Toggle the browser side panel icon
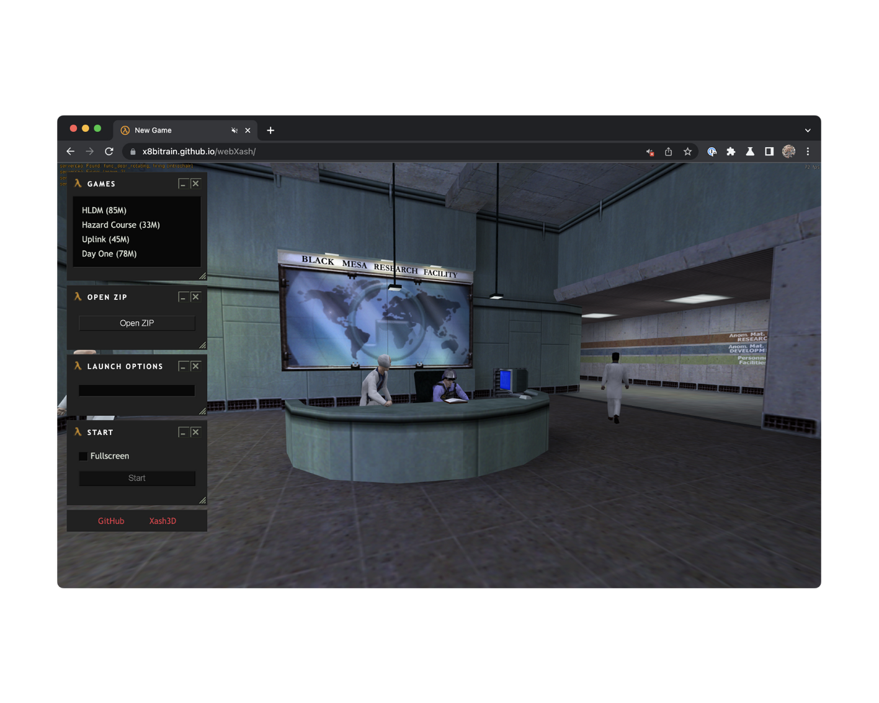 click(769, 151)
